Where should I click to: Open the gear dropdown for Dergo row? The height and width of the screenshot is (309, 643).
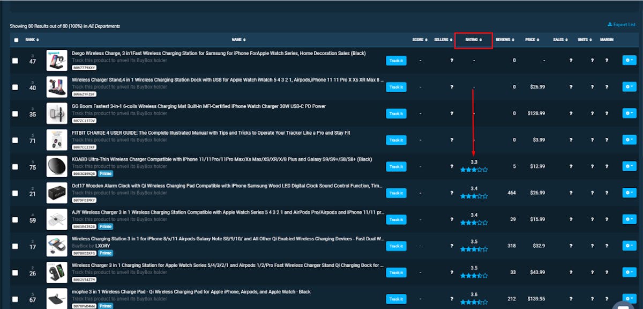coord(629,61)
